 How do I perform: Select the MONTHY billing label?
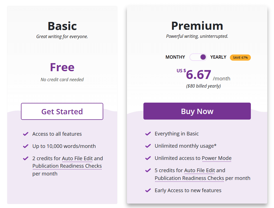[x=175, y=57]
